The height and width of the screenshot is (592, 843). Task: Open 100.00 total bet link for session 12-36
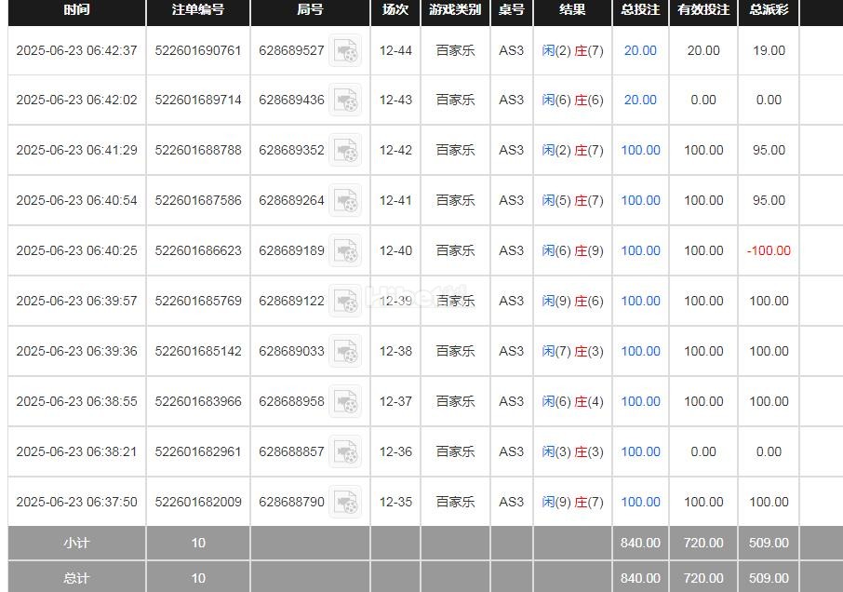pyautogui.click(x=640, y=451)
